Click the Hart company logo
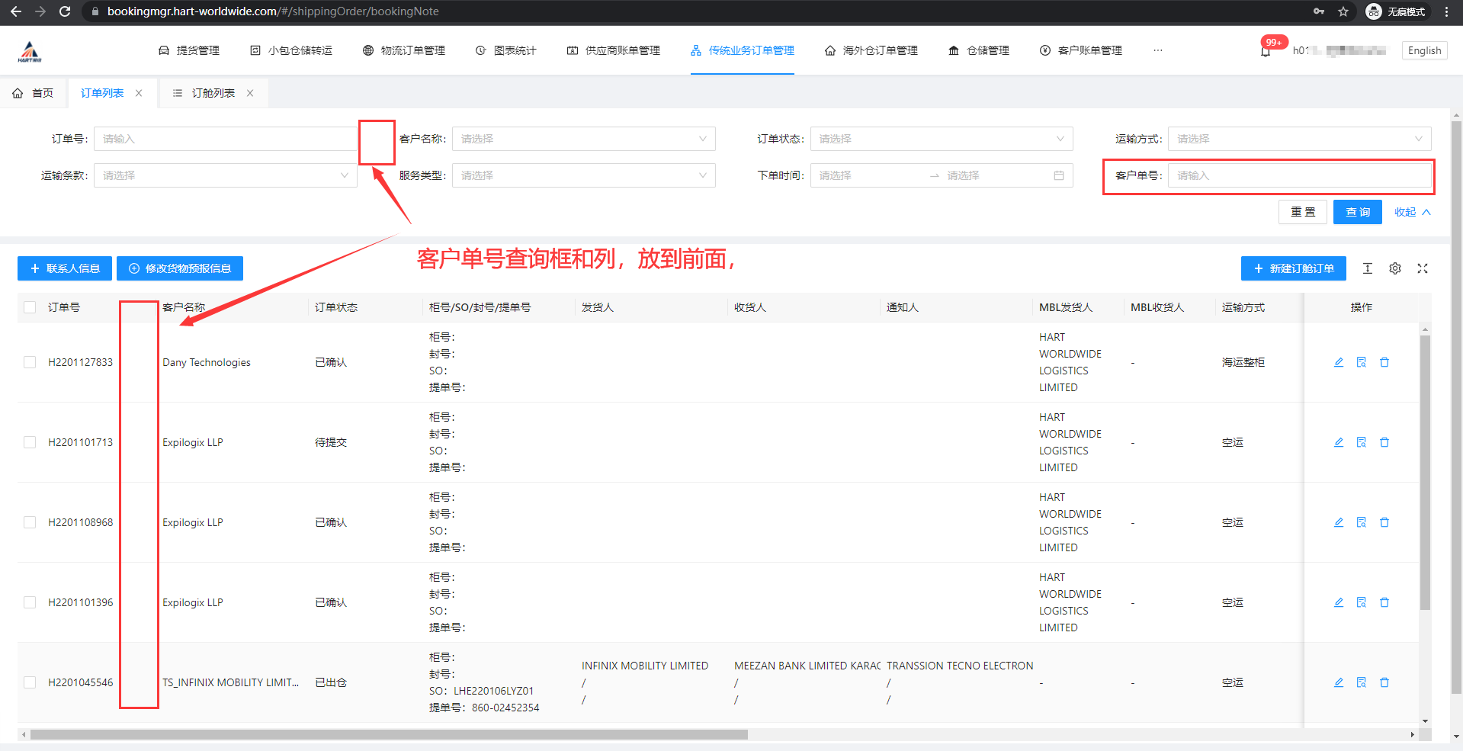1463x751 pixels. click(30, 51)
